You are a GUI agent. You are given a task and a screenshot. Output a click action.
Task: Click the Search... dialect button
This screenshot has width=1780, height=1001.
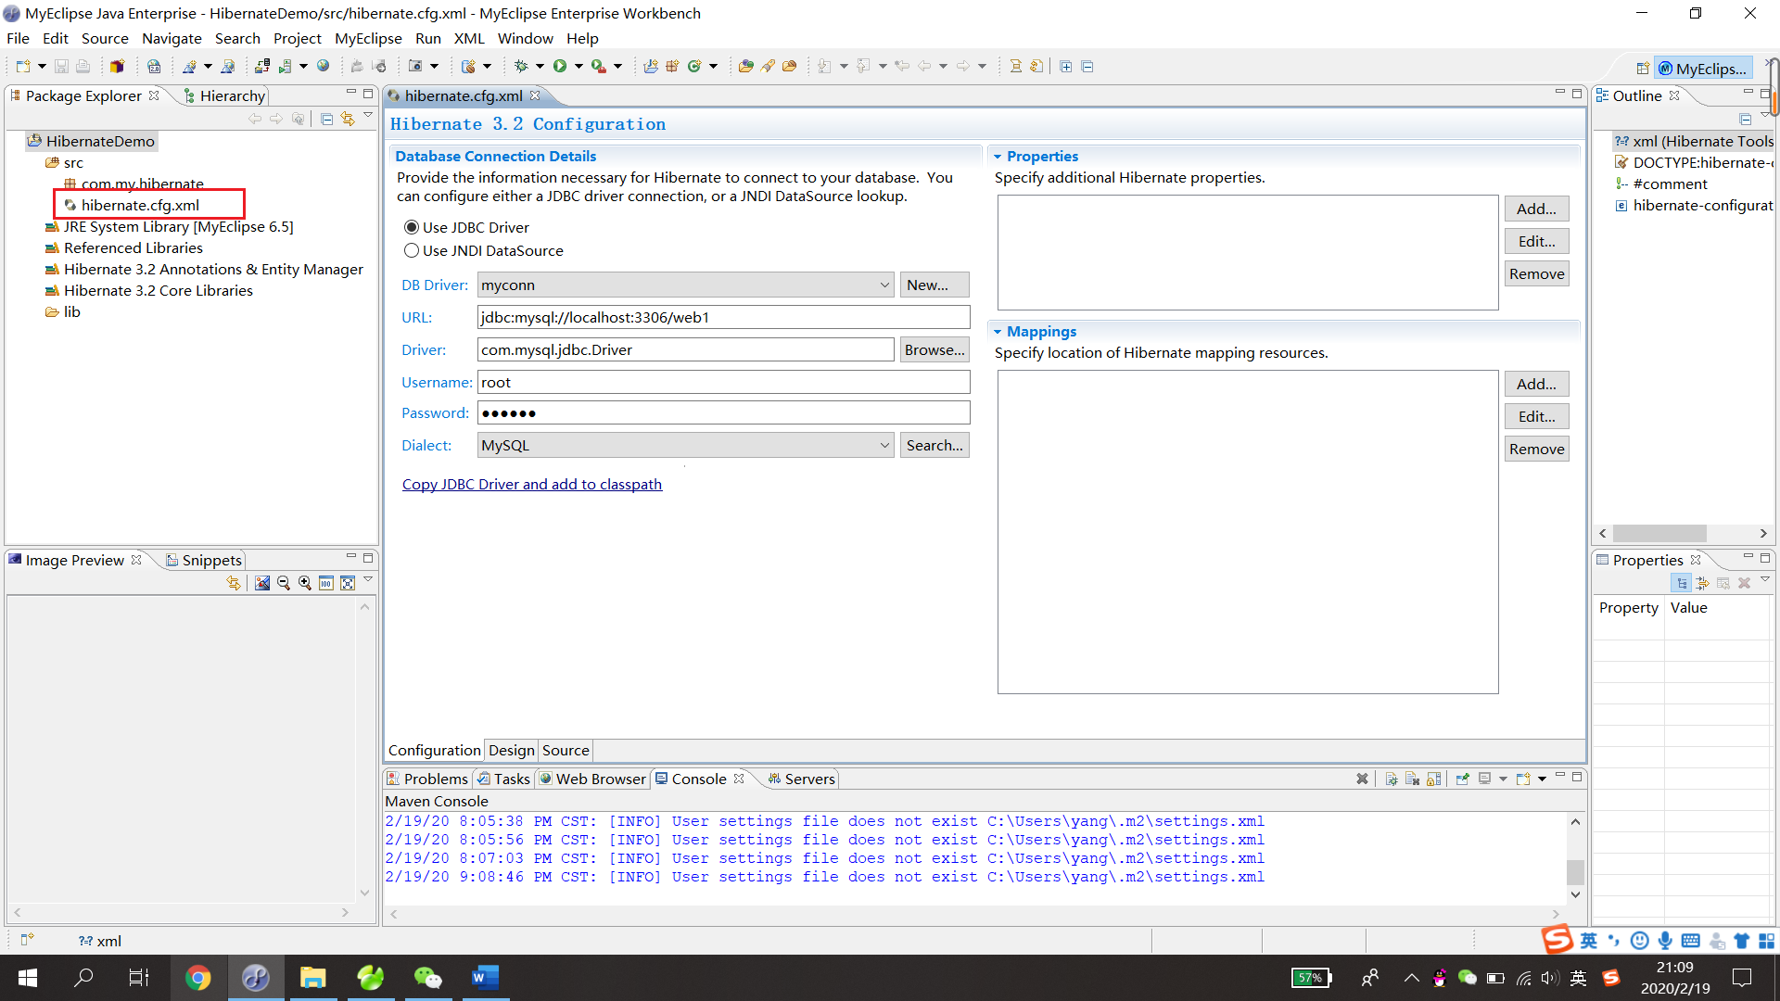(x=934, y=445)
